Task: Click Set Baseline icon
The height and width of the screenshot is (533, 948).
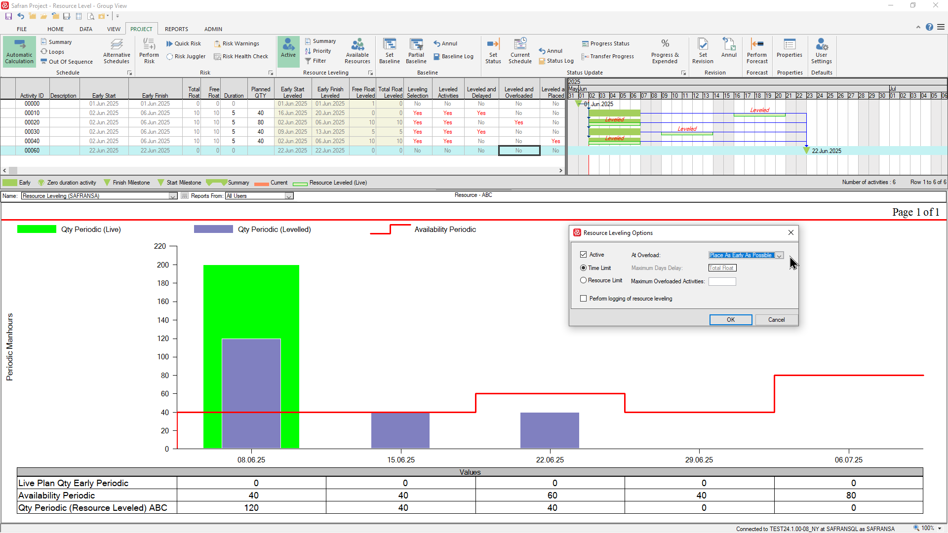Action: coord(390,51)
